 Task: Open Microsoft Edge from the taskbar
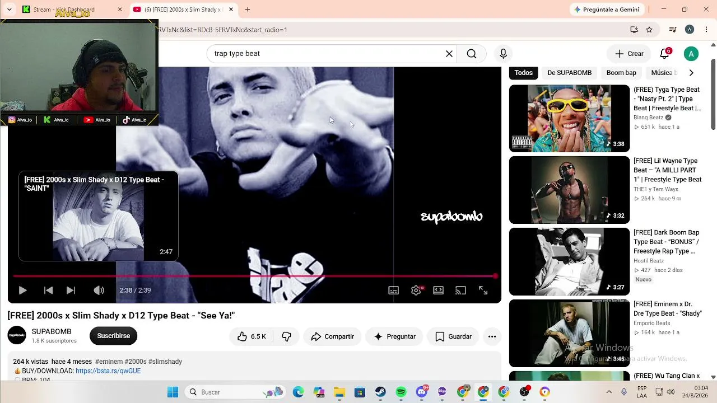pyautogui.click(x=298, y=392)
